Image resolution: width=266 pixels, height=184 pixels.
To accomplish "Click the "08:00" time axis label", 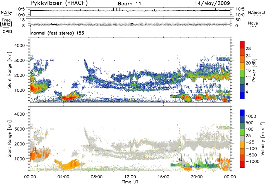I will [97, 177].
